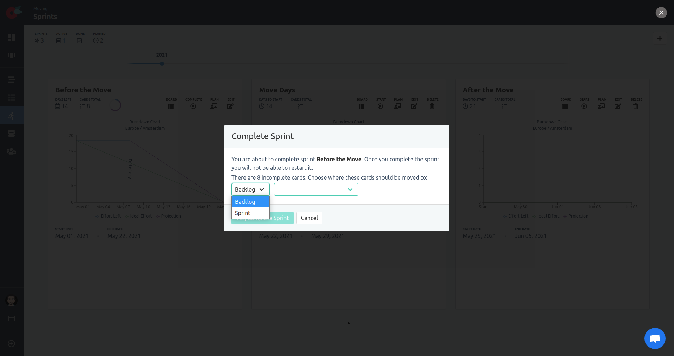Open the database stack icon in sidebar
674x356 pixels.
[x=12, y=134]
